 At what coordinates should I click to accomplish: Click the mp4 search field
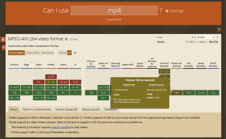click(114, 11)
